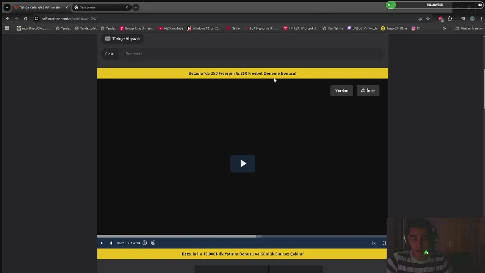Open the Twizzy53 - DLive bookmark

[x=394, y=28]
